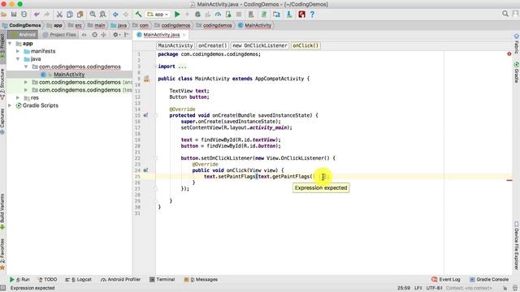Click the Copy toolbar icon
This screenshot has width=520, height=292.
(70, 15)
